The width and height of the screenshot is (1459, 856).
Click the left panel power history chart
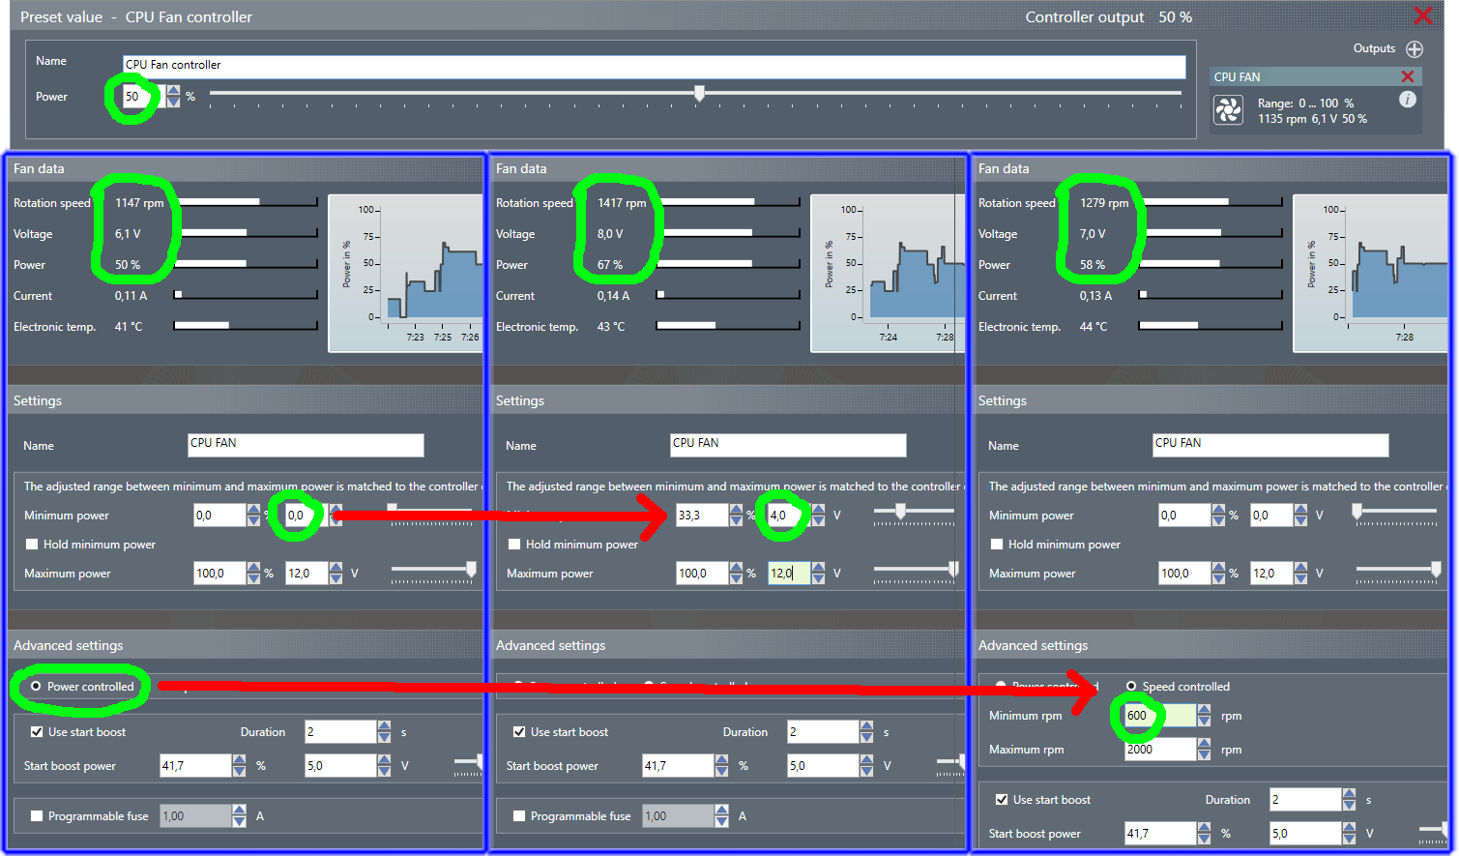(405, 274)
